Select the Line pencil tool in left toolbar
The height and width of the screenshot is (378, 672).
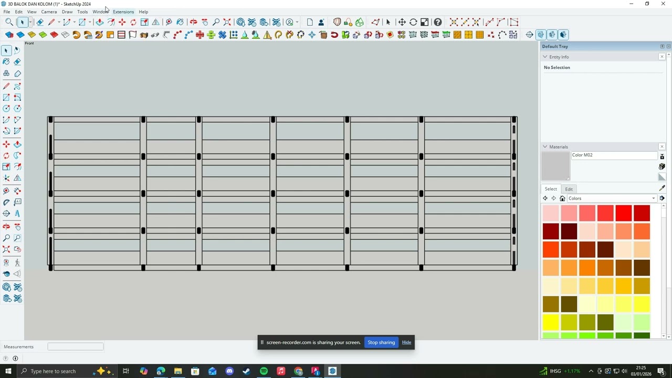coord(6,86)
